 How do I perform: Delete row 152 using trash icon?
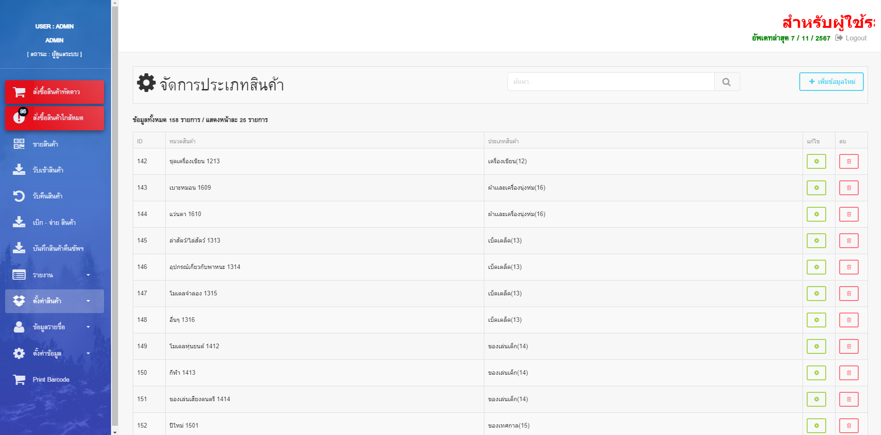tap(848, 425)
